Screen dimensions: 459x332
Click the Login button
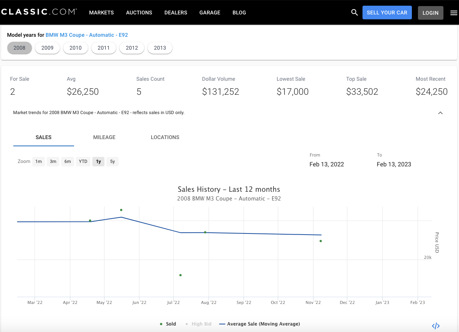431,13
